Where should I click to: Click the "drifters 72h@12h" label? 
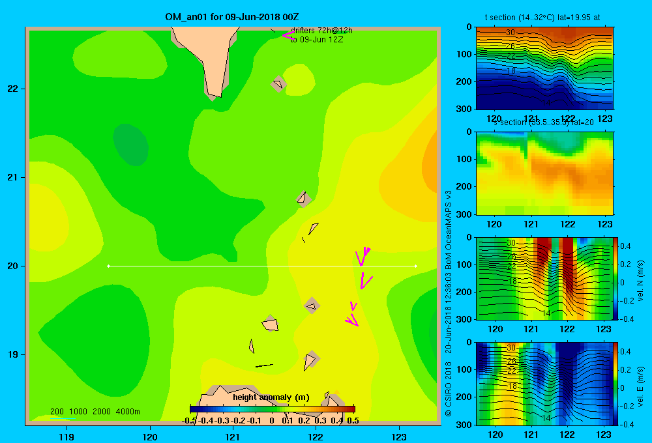pyautogui.click(x=321, y=31)
